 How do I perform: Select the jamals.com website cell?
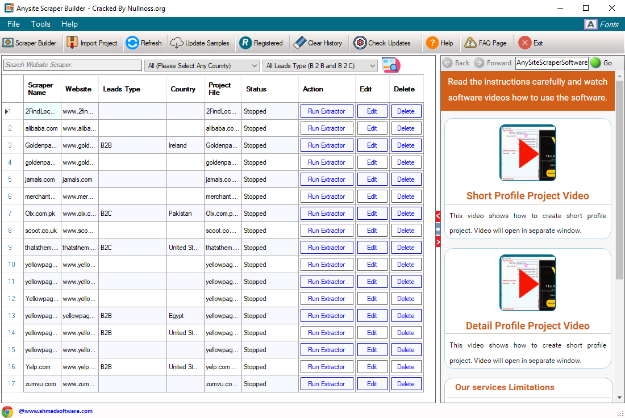coord(80,179)
